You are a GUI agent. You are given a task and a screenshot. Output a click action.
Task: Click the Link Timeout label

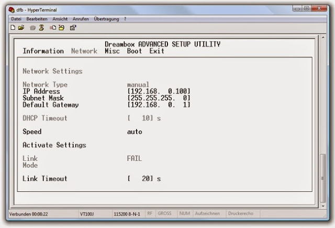[x=45, y=178]
